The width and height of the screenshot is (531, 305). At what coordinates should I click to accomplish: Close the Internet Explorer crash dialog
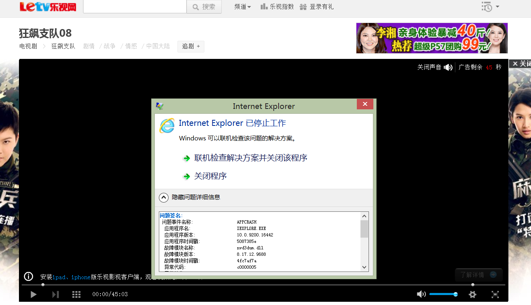coord(365,104)
